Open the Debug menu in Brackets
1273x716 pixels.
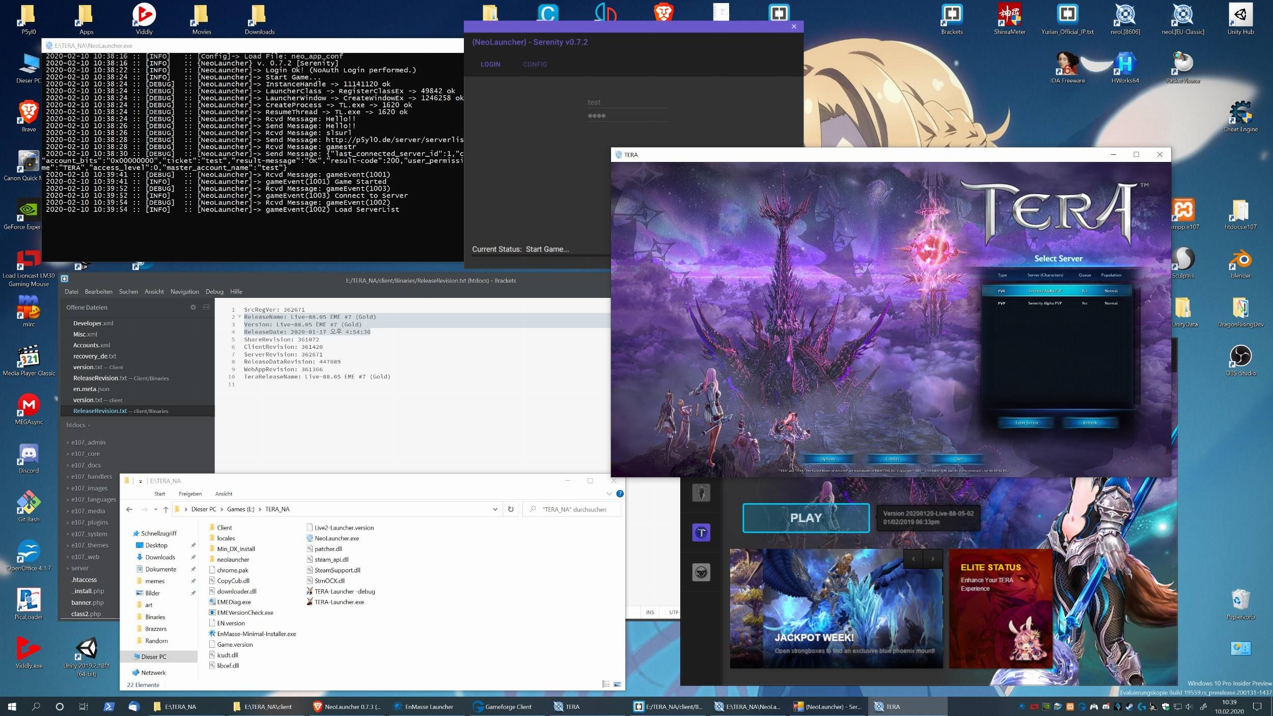point(214,292)
